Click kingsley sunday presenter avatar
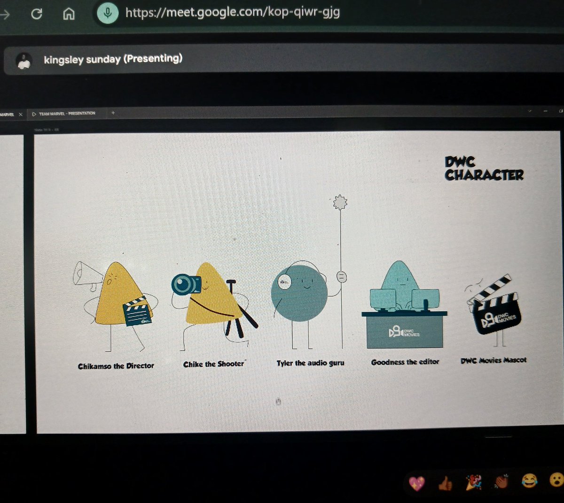The image size is (564, 503). point(23,61)
